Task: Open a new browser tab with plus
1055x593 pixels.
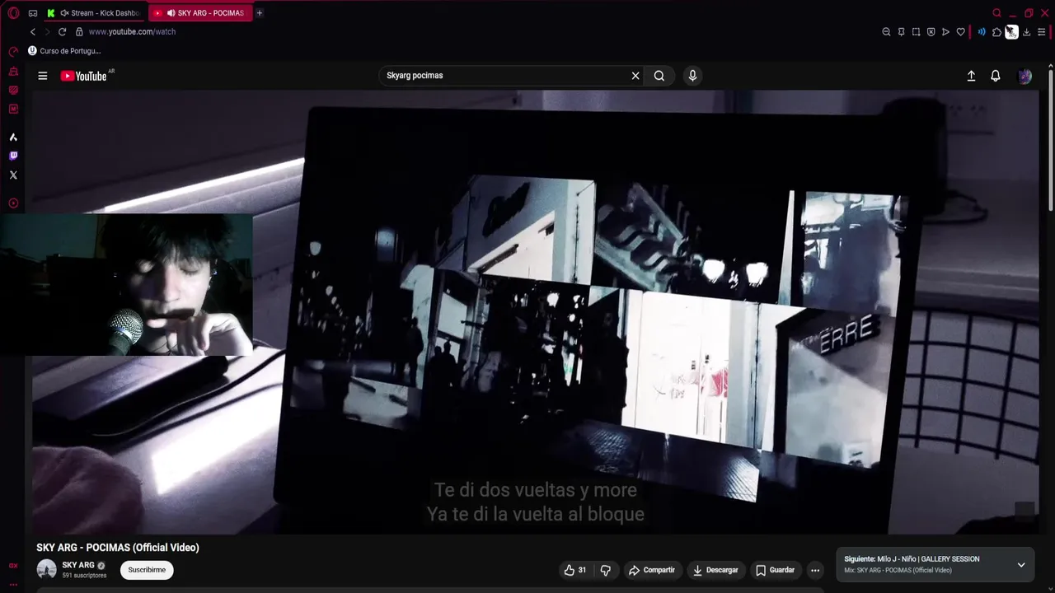Action: click(x=259, y=13)
